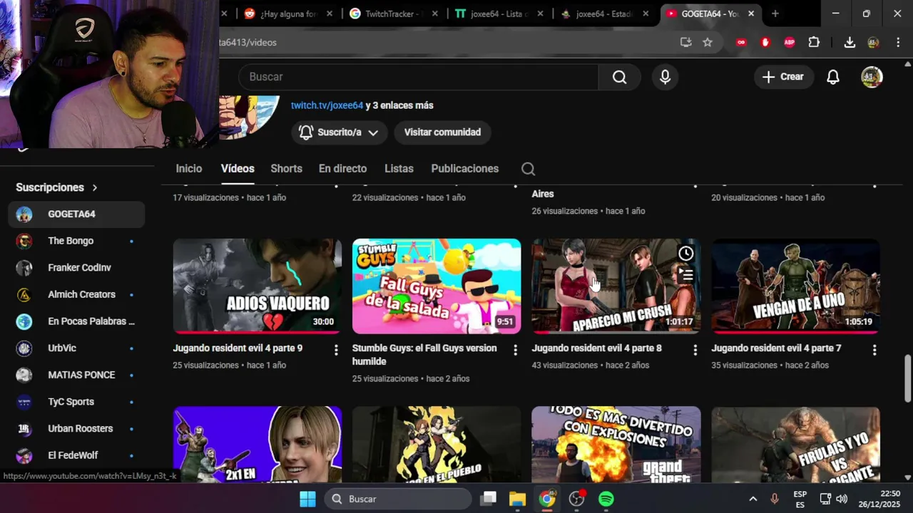Open El FedeWolf channel
Viewport: 913px width, 513px height.
point(76,455)
